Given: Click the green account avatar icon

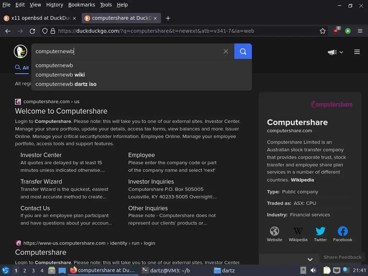Looking at the screenshot, I should point(348,31).
